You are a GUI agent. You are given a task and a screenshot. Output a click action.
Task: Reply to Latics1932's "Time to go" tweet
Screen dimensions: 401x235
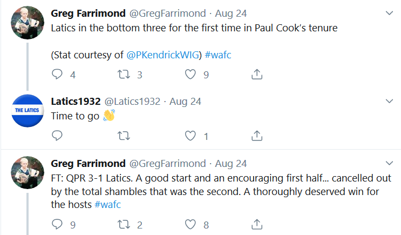point(57,136)
